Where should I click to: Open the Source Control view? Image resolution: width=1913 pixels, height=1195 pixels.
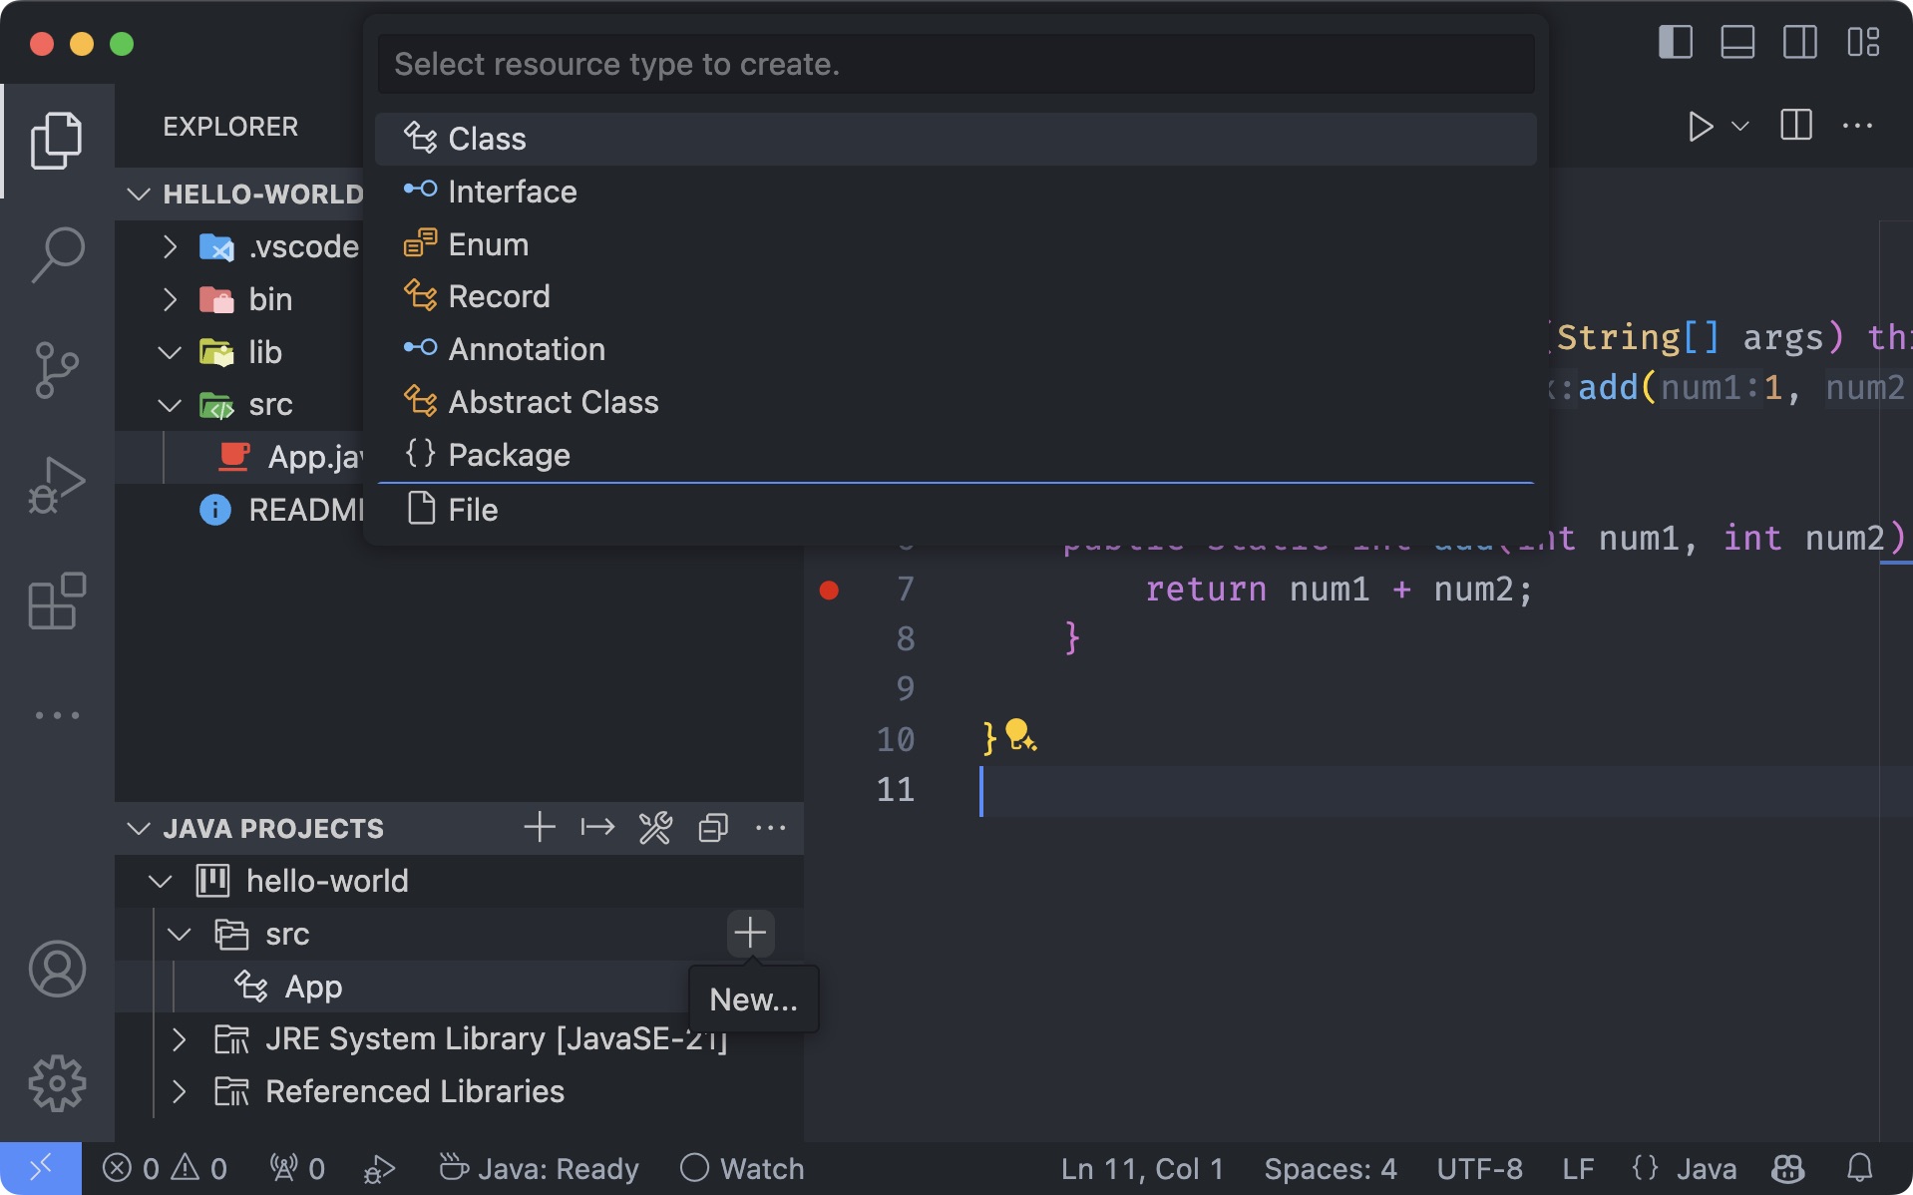(57, 369)
